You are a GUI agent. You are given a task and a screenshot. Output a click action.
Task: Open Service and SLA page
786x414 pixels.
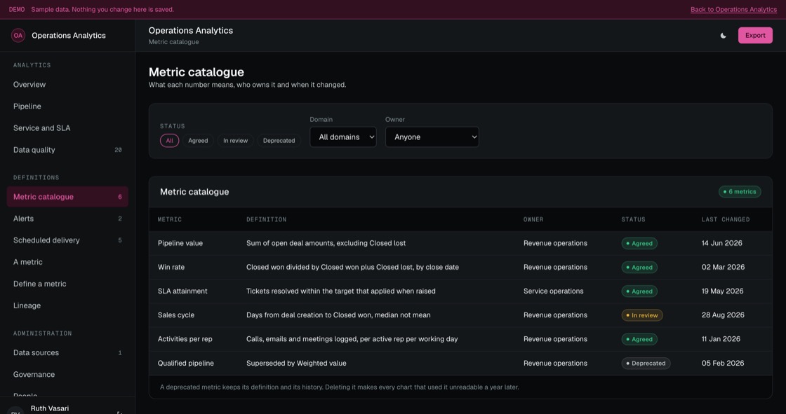67,128
